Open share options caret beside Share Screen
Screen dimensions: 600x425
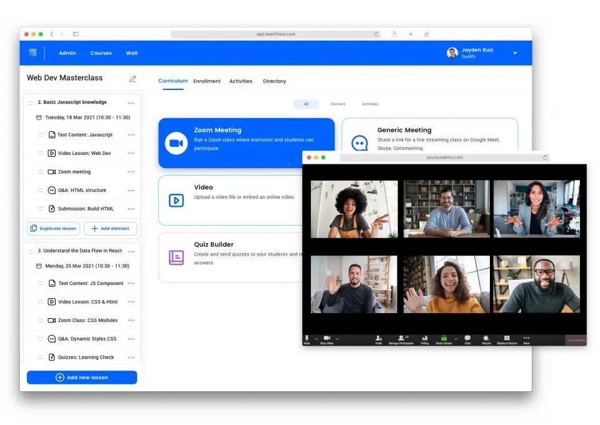[x=455, y=339]
